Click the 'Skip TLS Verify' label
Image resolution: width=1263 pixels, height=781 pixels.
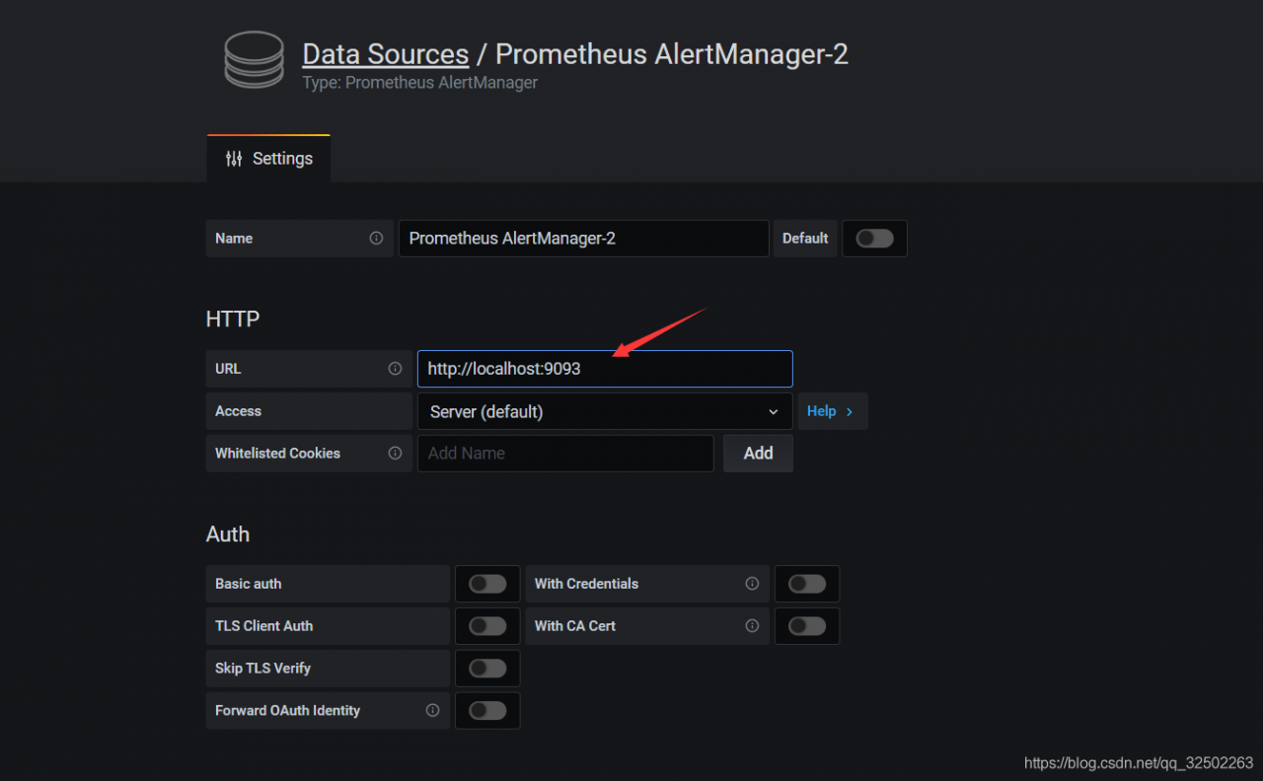click(x=263, y=669)
